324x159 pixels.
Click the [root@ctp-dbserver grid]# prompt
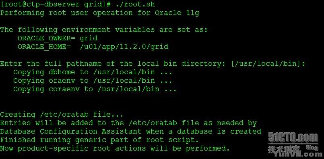pos(56,4)
